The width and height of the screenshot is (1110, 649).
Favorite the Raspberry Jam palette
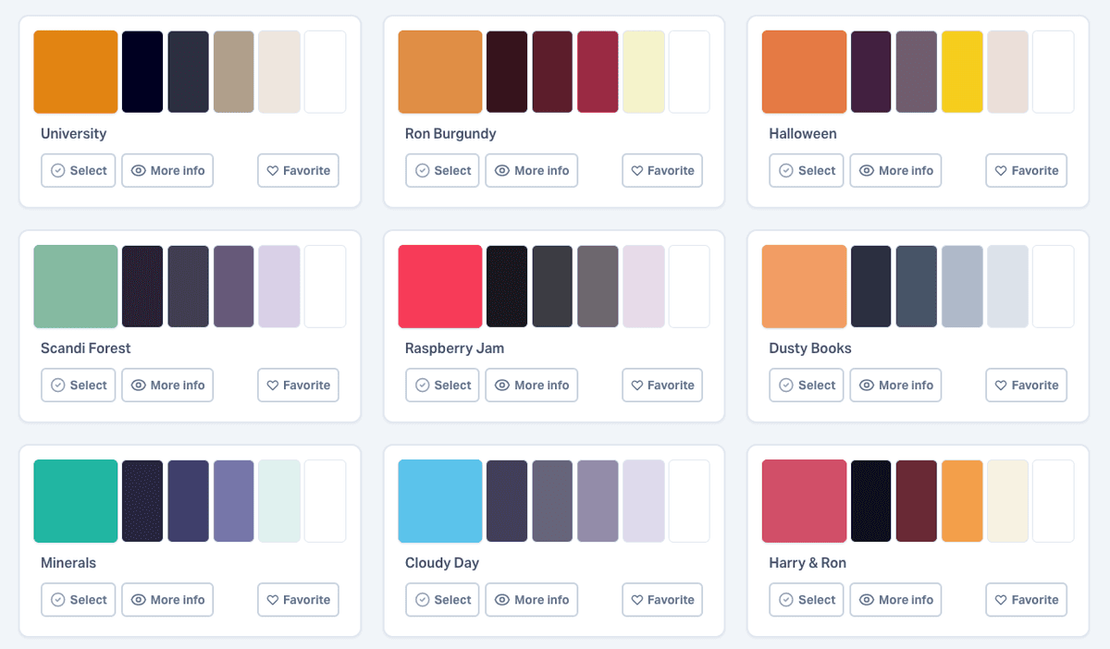click(662, 386)
